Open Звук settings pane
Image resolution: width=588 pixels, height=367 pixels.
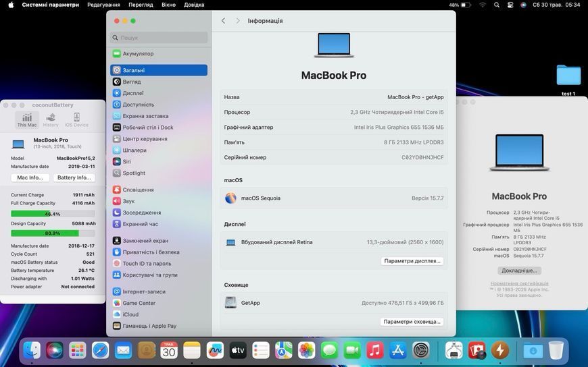click(x=159, y=201)
